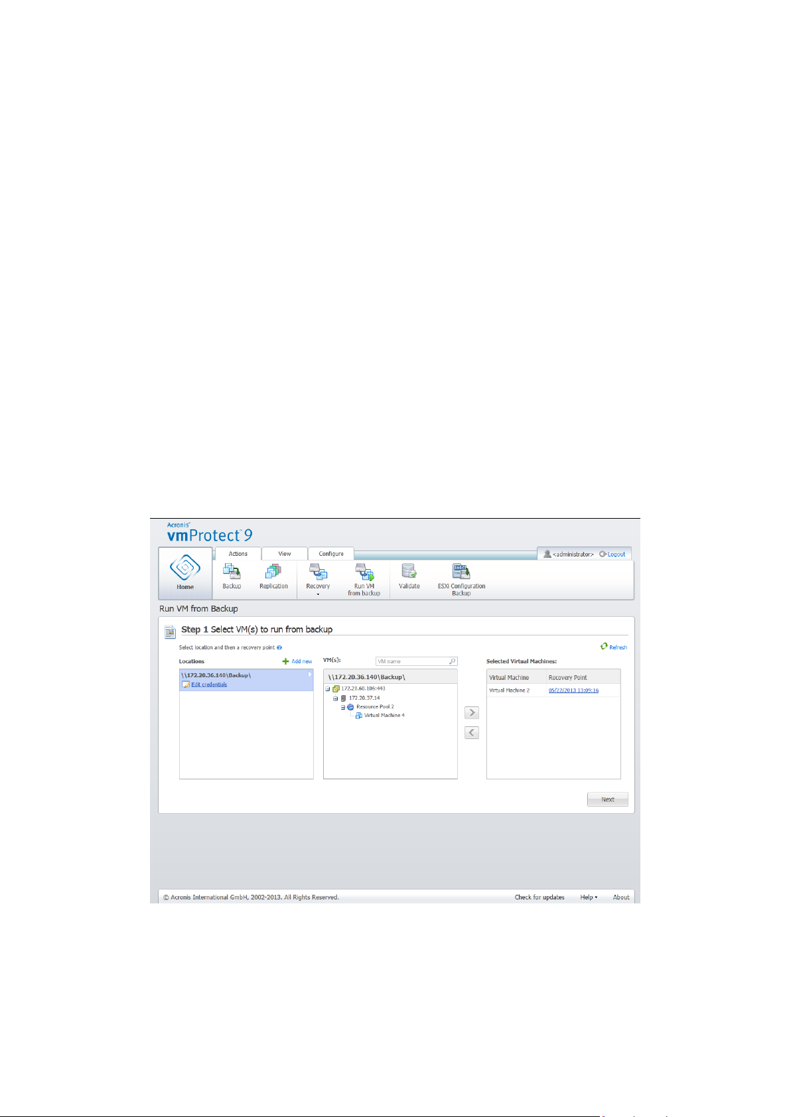Click the \\172.20.36.140\Backup\ VM list header
This screenshot has width=791, height=1117.
point(390,677)
